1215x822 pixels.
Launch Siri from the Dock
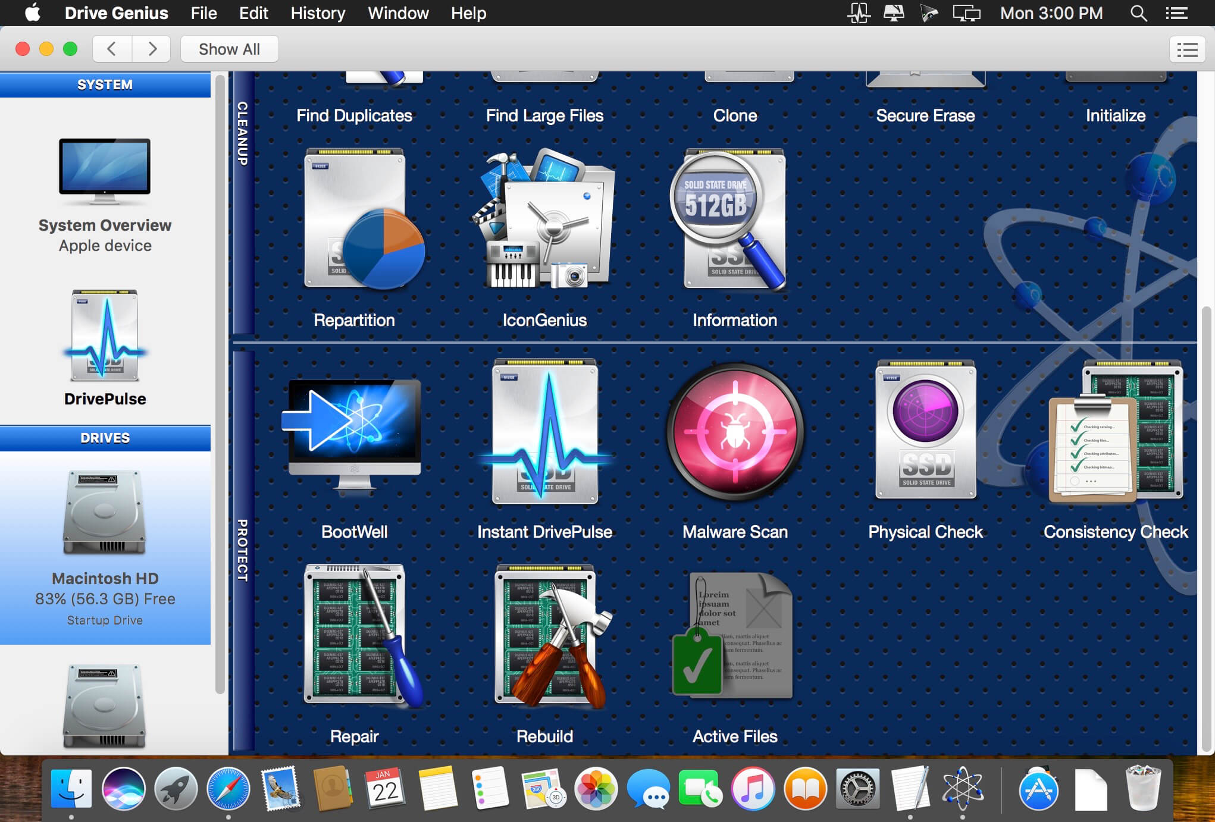(x=124, y=789)
